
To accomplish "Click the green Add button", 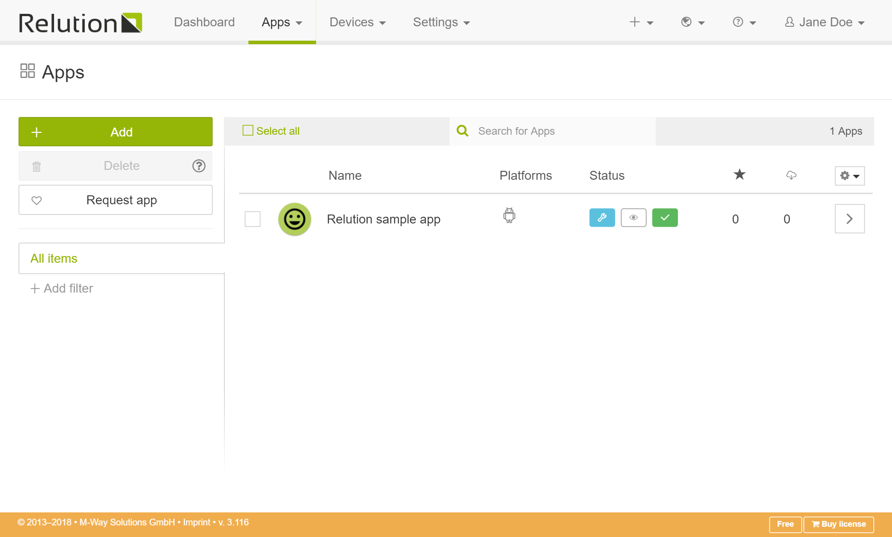I will point(116,132).
